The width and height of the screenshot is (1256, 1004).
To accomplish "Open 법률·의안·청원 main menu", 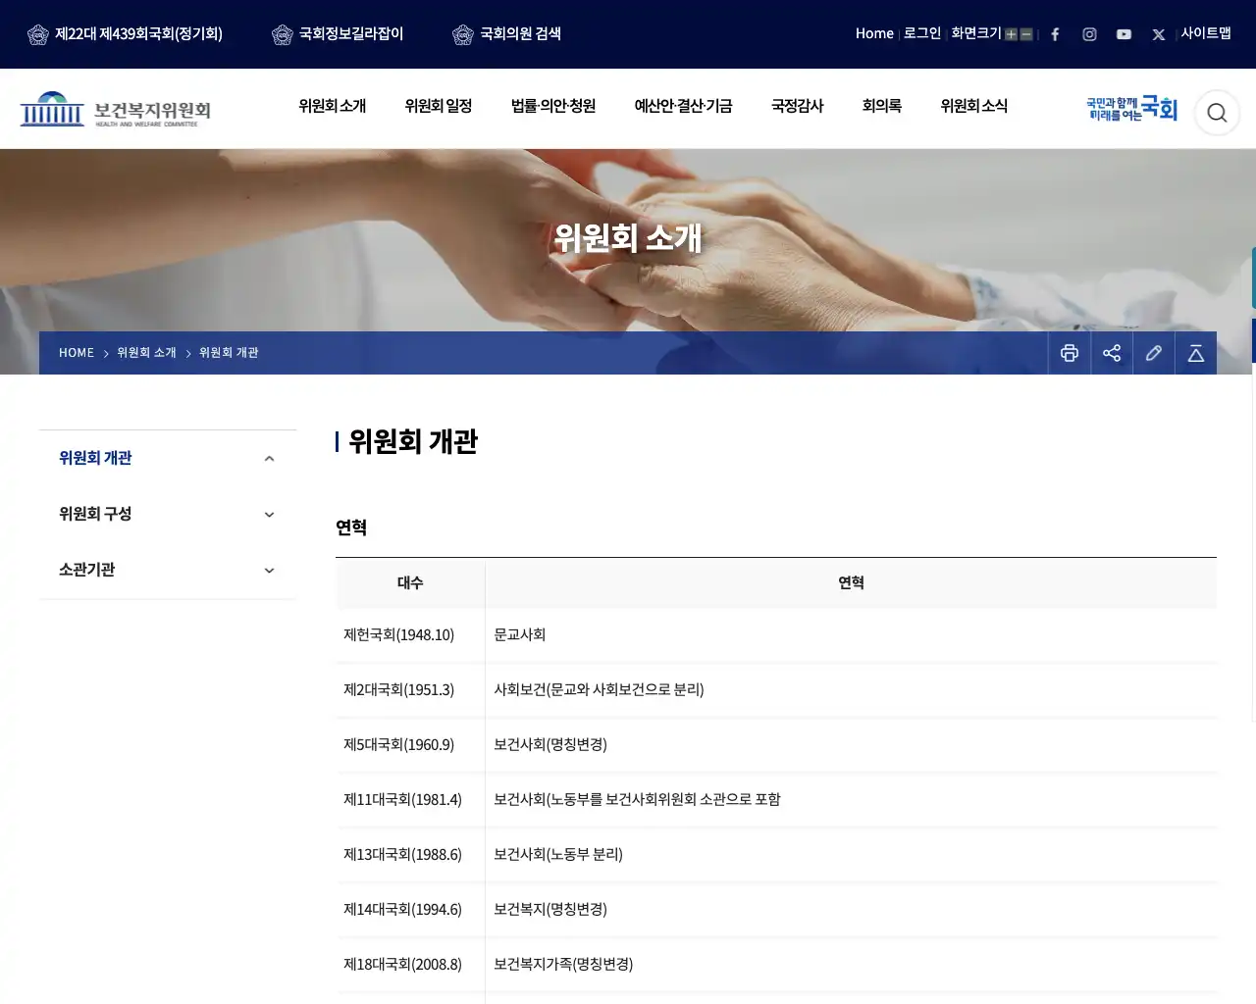I will pos(553,106).
